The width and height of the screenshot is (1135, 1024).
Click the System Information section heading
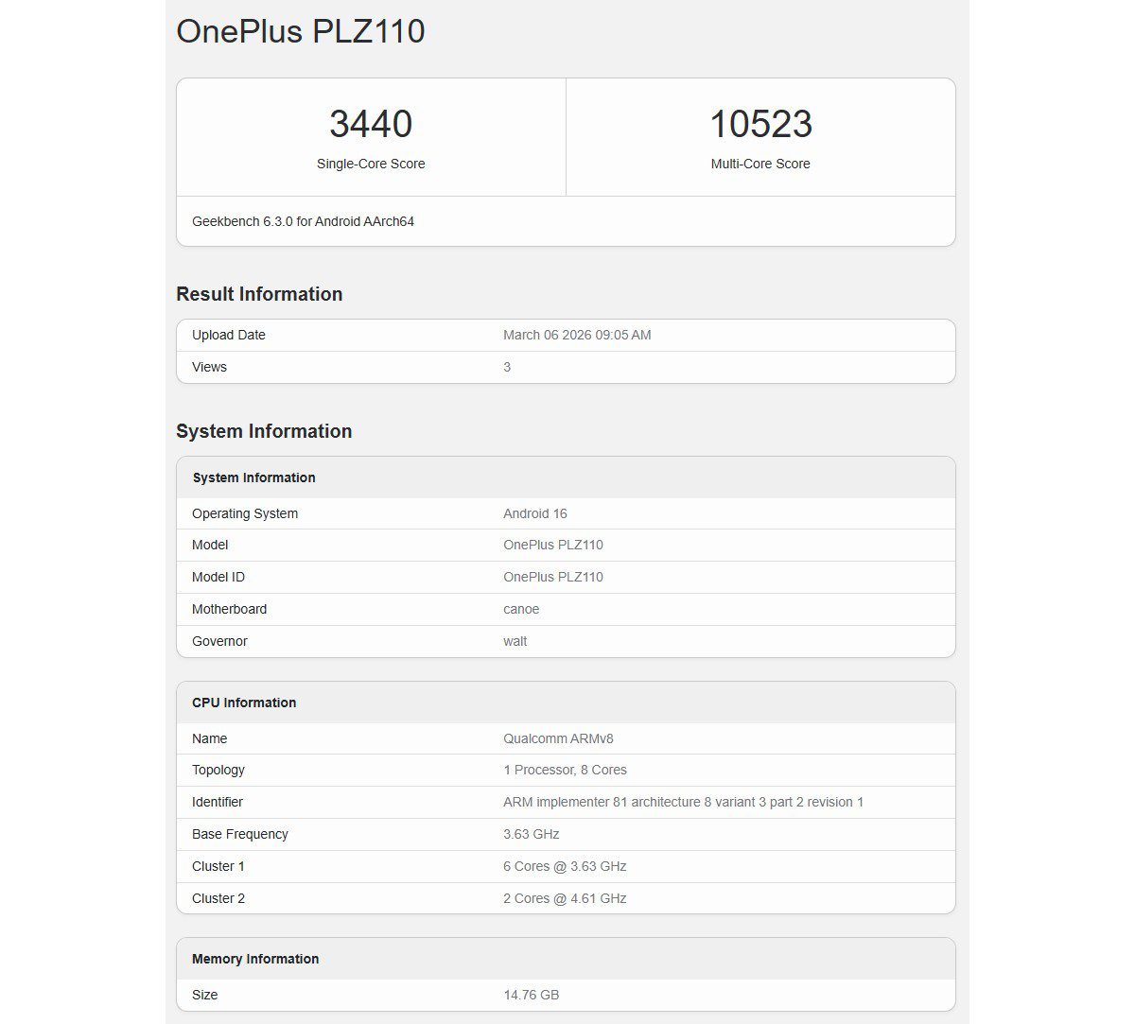point(263,431)
